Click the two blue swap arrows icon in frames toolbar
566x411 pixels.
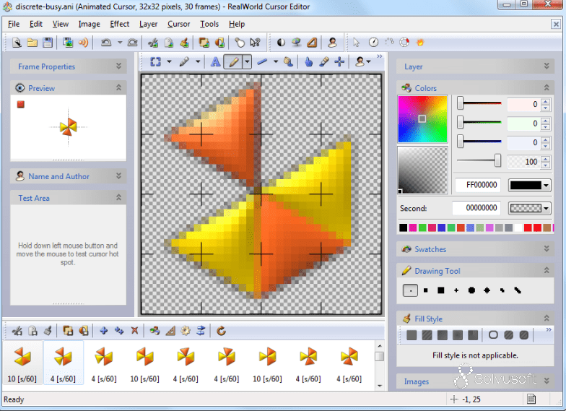pos(201,331)
